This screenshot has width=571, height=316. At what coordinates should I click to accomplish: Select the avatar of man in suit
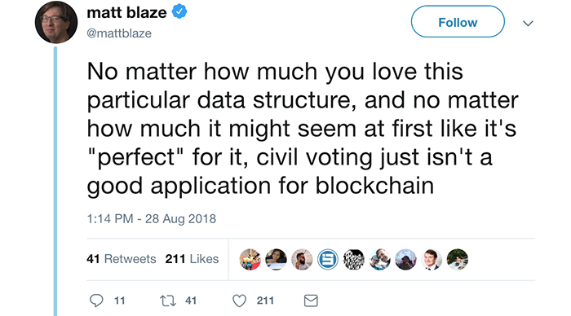point(432,259)
